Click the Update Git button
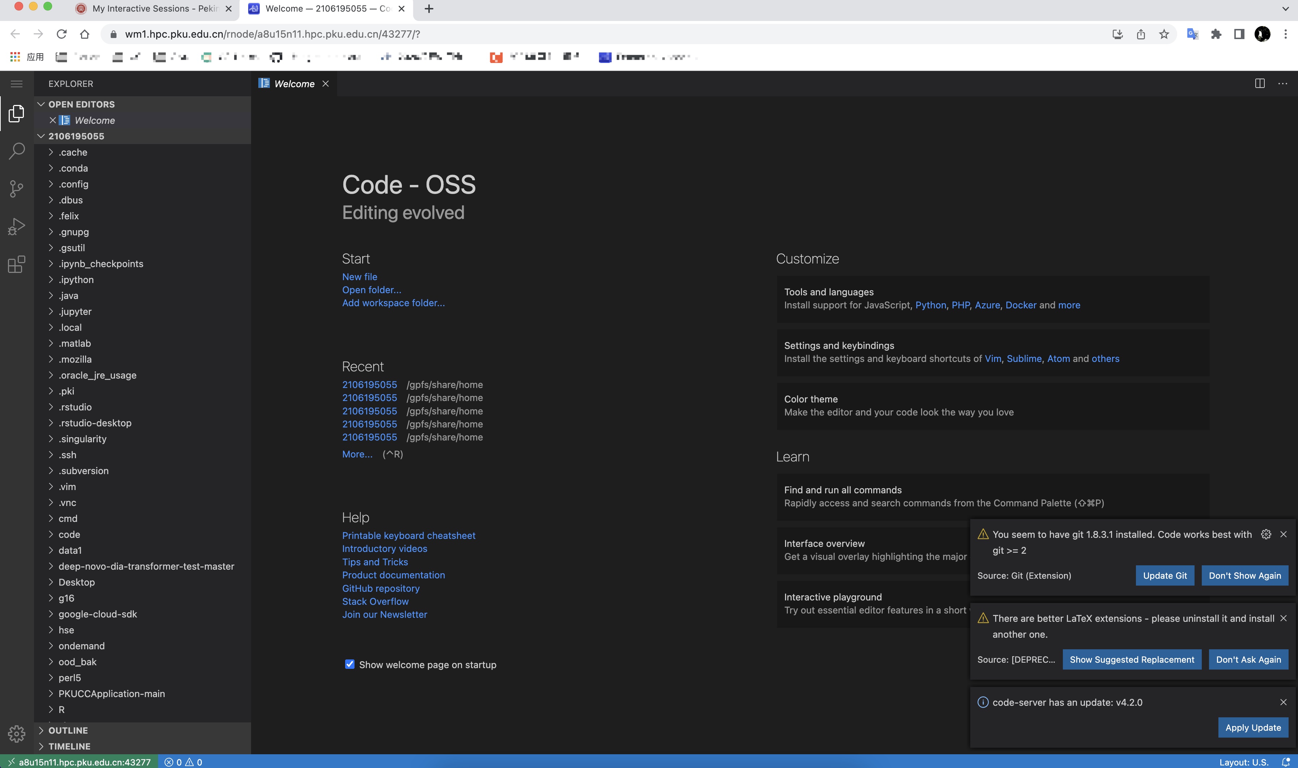This screenshot has height=768, width=1298. coord(1165,575)
